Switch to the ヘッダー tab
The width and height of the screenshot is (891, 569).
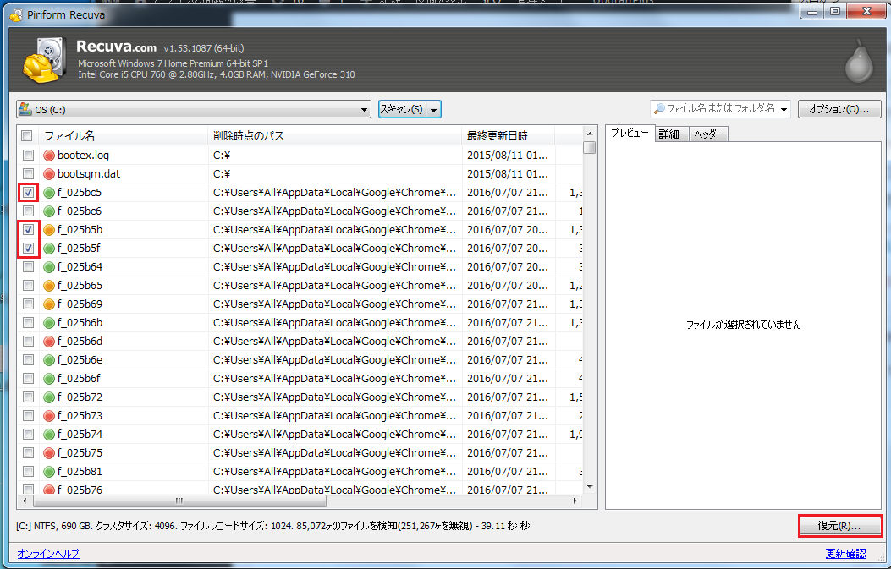click(x=708, y=134)
